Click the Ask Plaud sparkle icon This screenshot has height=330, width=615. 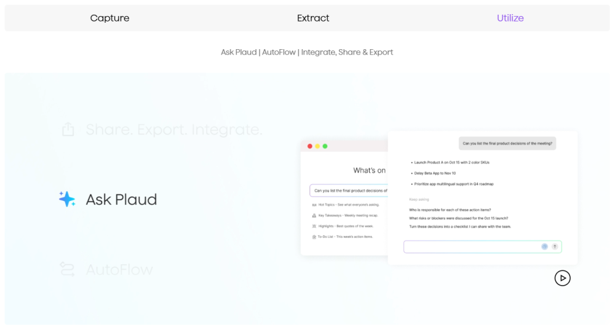click(67, 198)
